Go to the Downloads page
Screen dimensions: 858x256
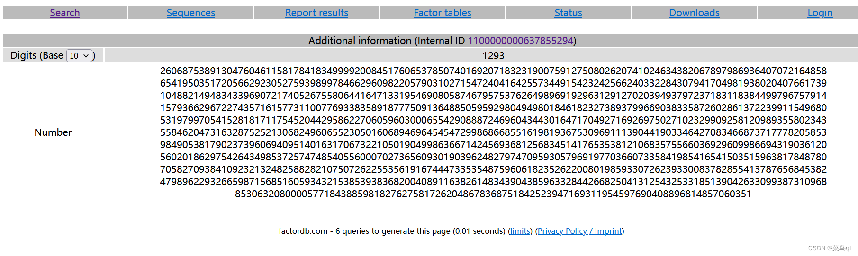tap(694, 13)
